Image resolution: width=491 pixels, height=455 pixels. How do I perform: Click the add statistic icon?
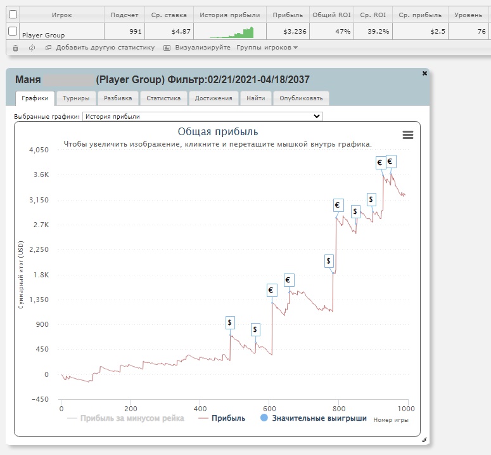[x=48, y=48]
